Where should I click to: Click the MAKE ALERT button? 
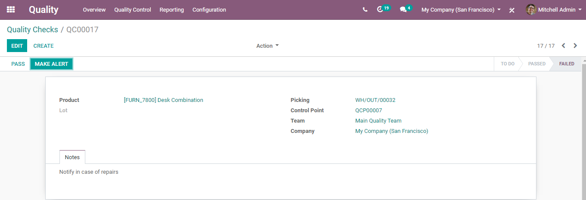[x=51, y=64]
